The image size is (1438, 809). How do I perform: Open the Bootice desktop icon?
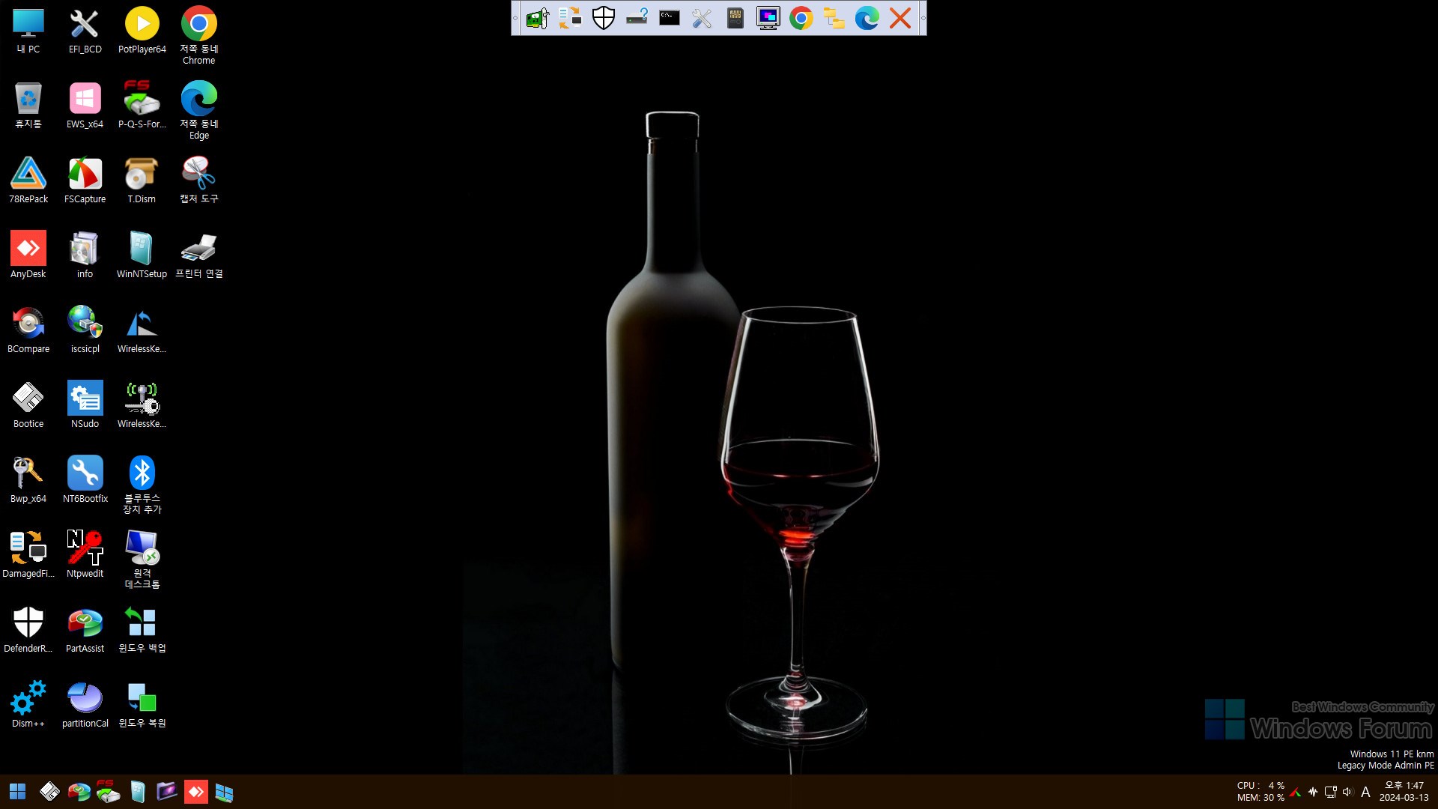pyautogui.click(x=28, y=406)
